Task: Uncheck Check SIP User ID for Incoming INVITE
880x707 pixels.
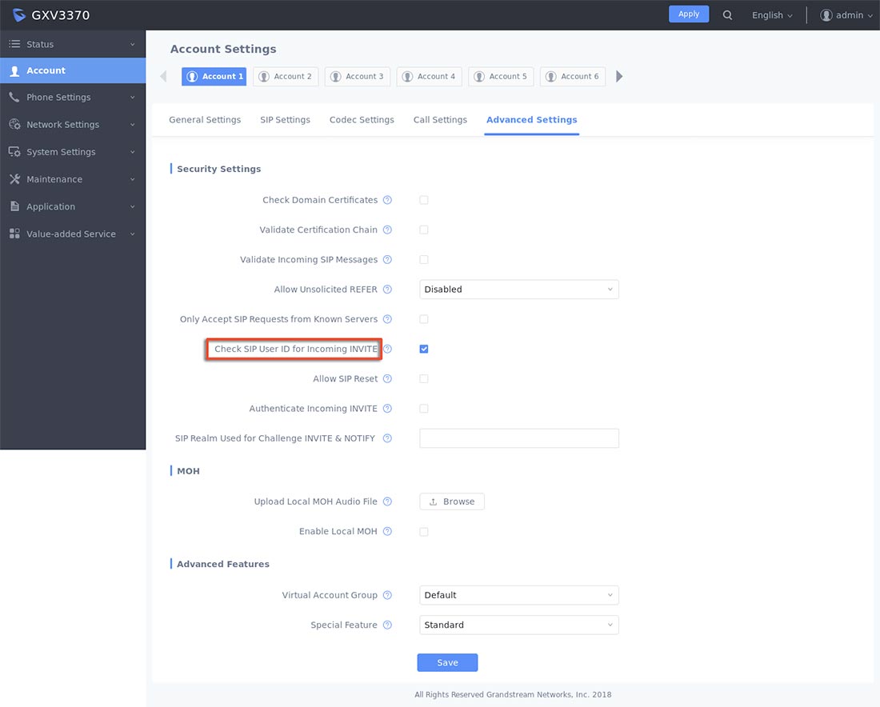Action: [424, 349]
